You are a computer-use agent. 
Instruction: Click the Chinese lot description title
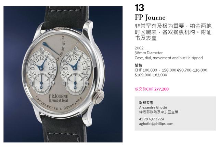pyautogui.click(x=173, y=32)
